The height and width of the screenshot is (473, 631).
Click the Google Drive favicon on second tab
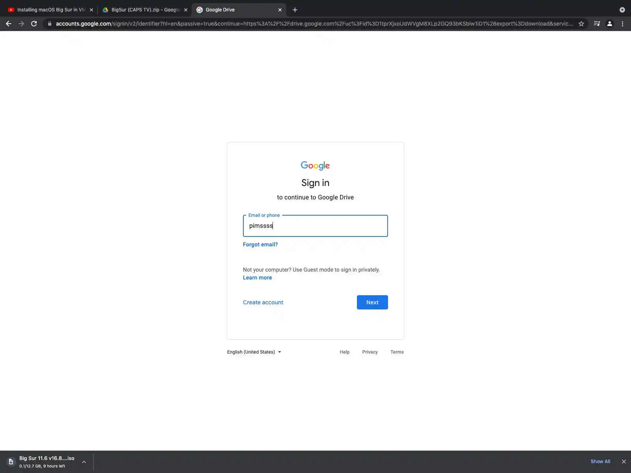coord(105,10)
